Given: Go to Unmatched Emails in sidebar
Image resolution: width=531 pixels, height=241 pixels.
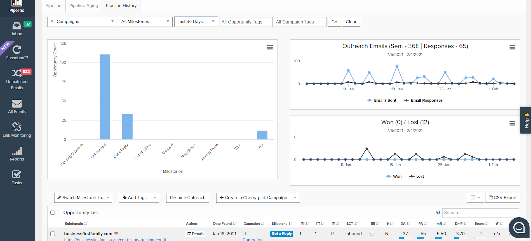Looking at the screenshot, I should pos(17,79).
